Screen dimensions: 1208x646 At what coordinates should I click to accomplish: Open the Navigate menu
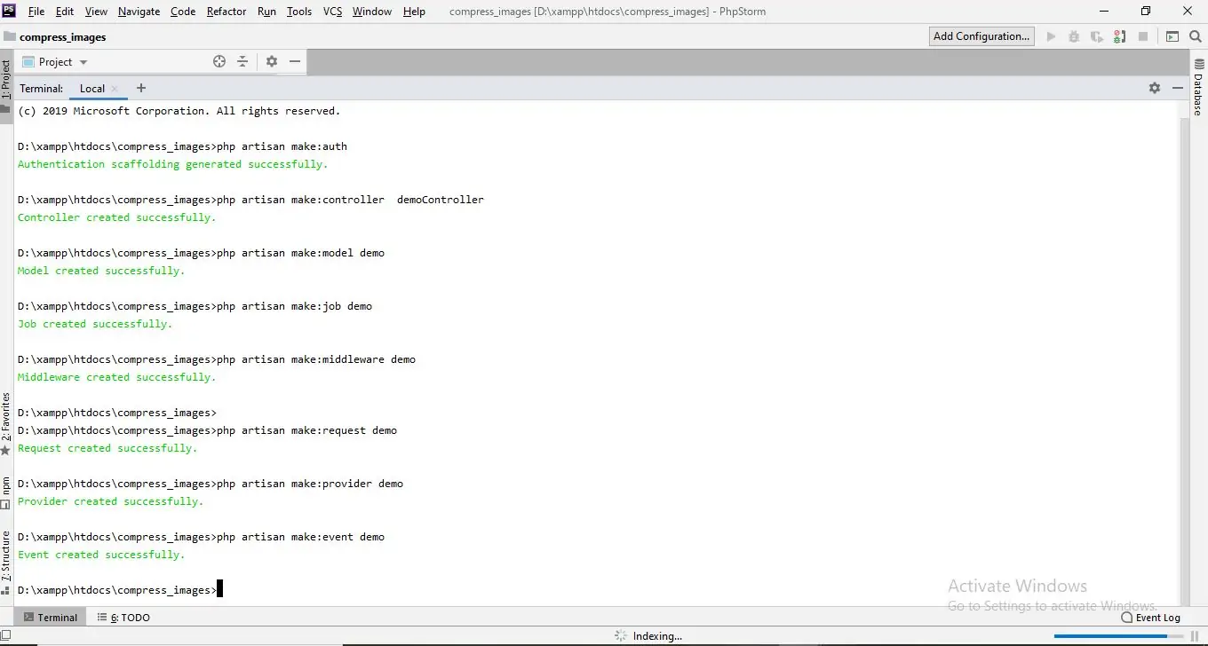point(139,12)
